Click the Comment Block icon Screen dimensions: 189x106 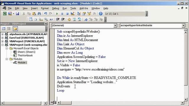pyautogui.click(x=74, y=19)
